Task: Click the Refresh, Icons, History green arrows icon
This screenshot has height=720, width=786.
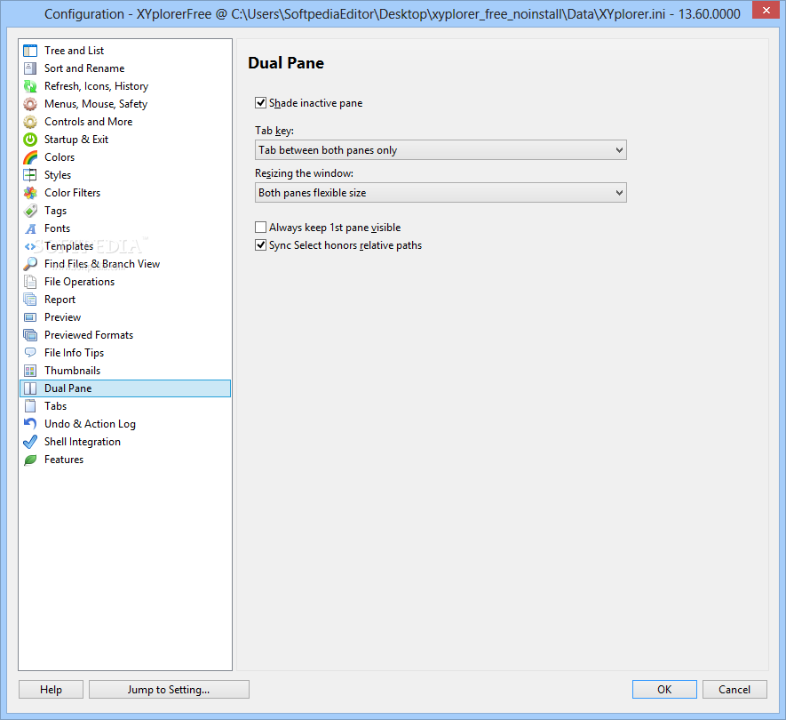Action: (x=30, y=86)
